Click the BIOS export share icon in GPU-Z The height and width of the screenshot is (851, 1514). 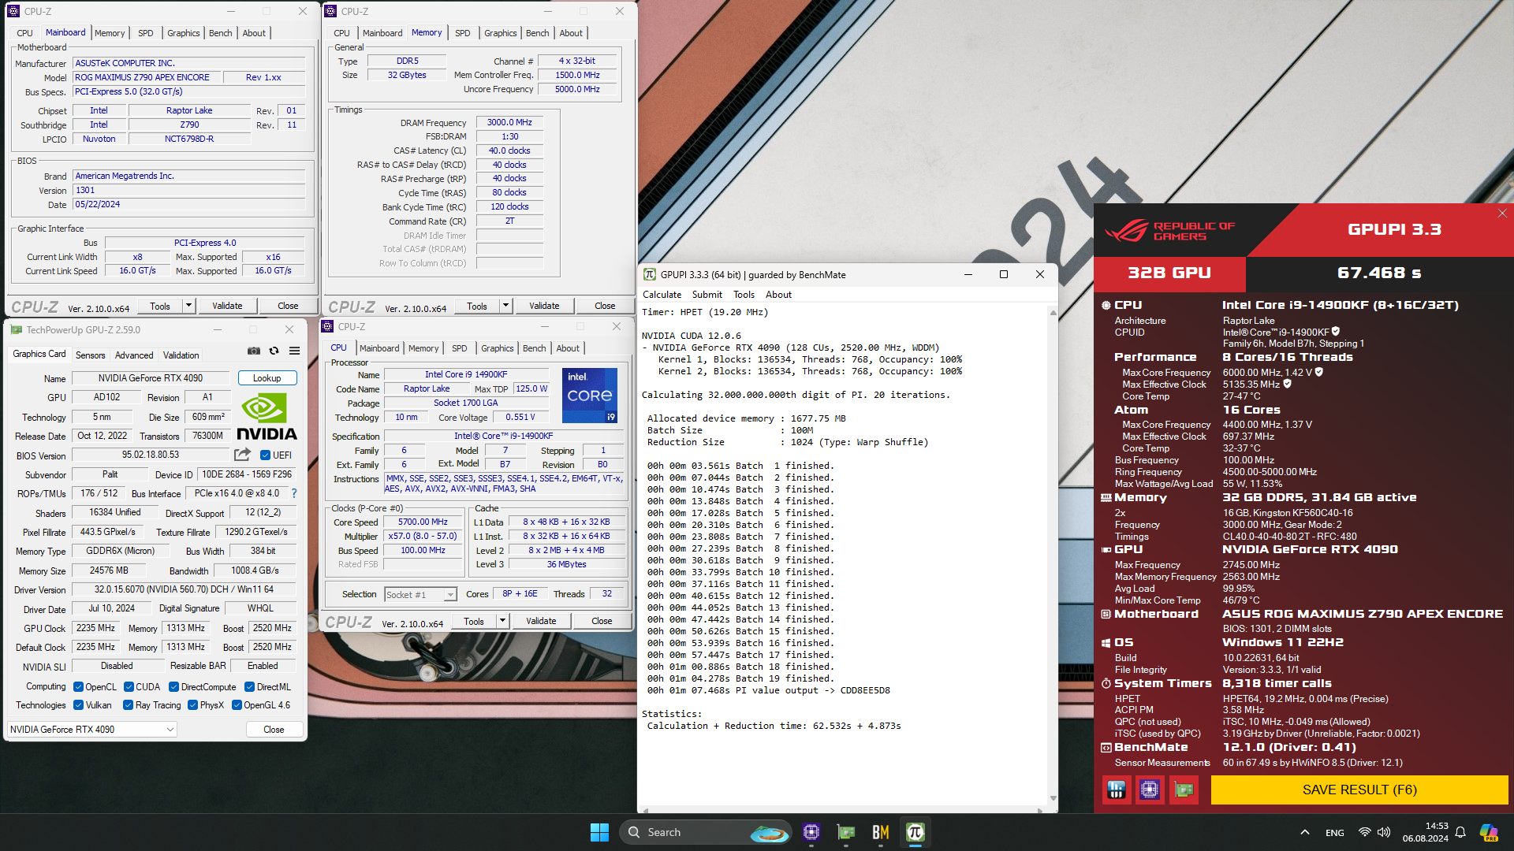[x=242, y=455]
